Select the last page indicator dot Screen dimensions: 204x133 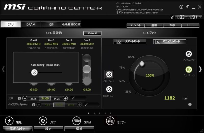[111, 113]
